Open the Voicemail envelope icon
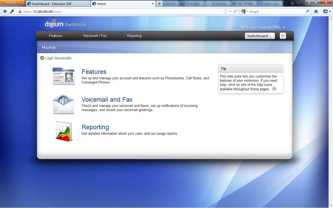Image resolution: width=333 pixels, height=208 pixels. pyautogui.click(x=63, y=103)
